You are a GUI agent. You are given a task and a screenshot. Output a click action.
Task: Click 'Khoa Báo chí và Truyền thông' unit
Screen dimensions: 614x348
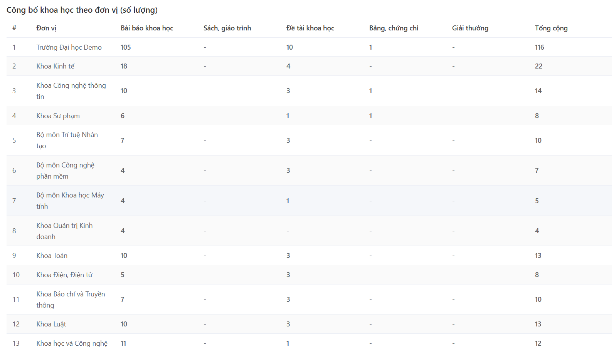point(71,299)
